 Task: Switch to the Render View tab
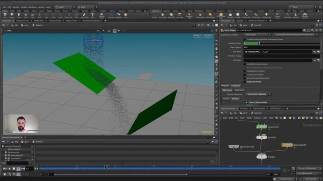point(39,21)
